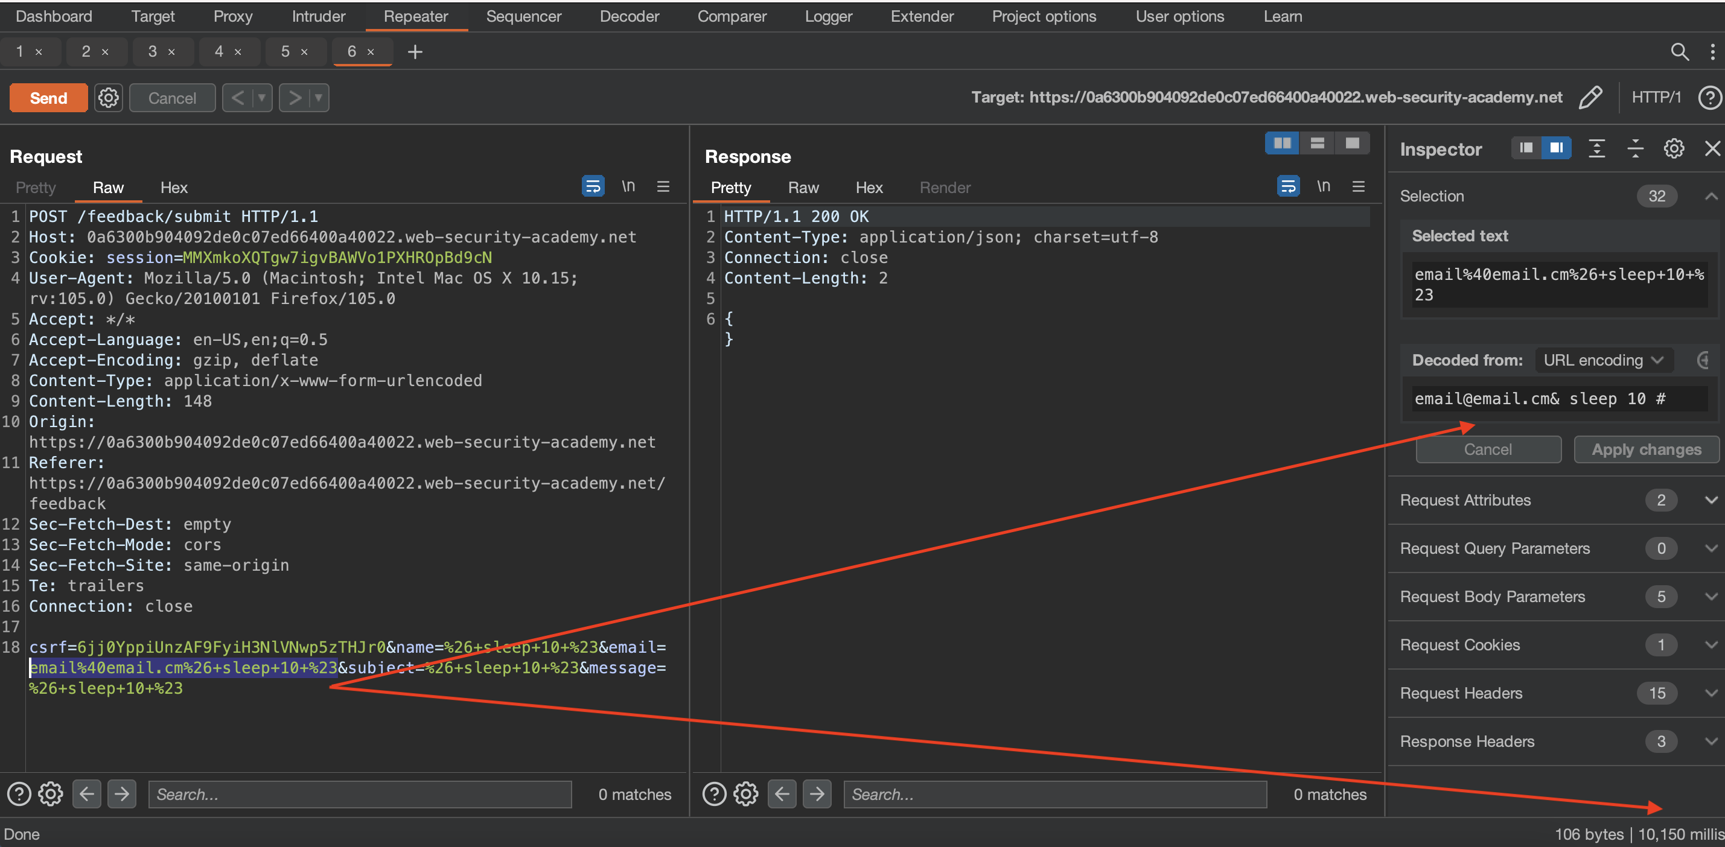This screenshot has width=1725, height=847.
Task: Expand Request Headers section
Action: click(x=1711, y=693)
